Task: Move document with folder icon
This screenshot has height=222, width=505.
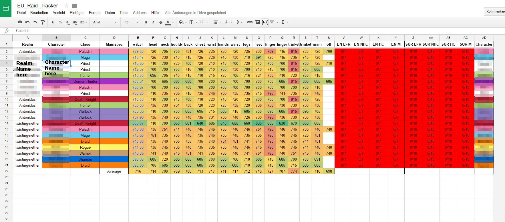Action: (74, 5)
